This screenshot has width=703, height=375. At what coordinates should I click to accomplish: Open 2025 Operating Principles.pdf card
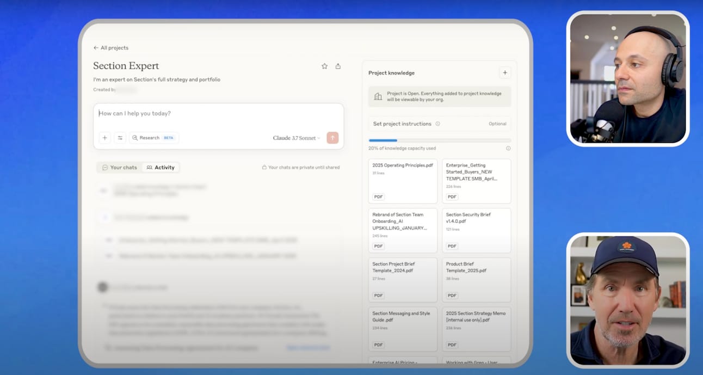[x=403, y=181]
